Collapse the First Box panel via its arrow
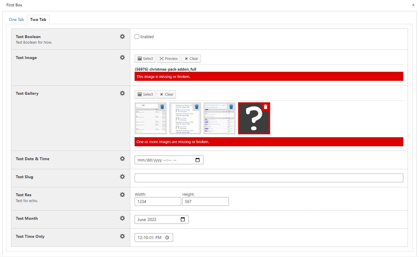This screenshot has height=257, width=419. point(413,5)
